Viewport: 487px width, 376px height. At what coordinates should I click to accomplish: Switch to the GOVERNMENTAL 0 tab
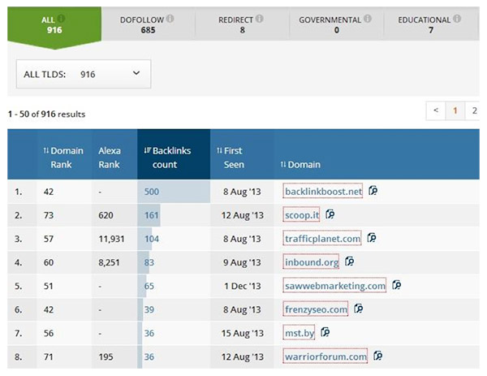(336, 24)
